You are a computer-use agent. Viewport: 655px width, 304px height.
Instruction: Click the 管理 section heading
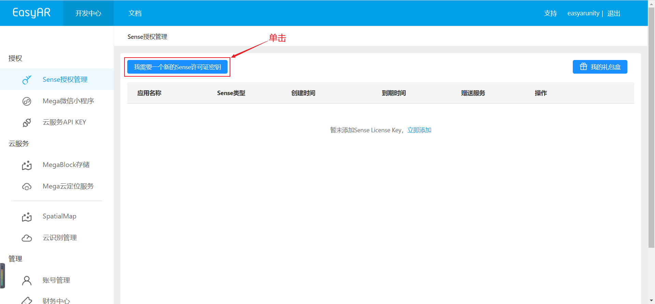(x=15, y=259)
